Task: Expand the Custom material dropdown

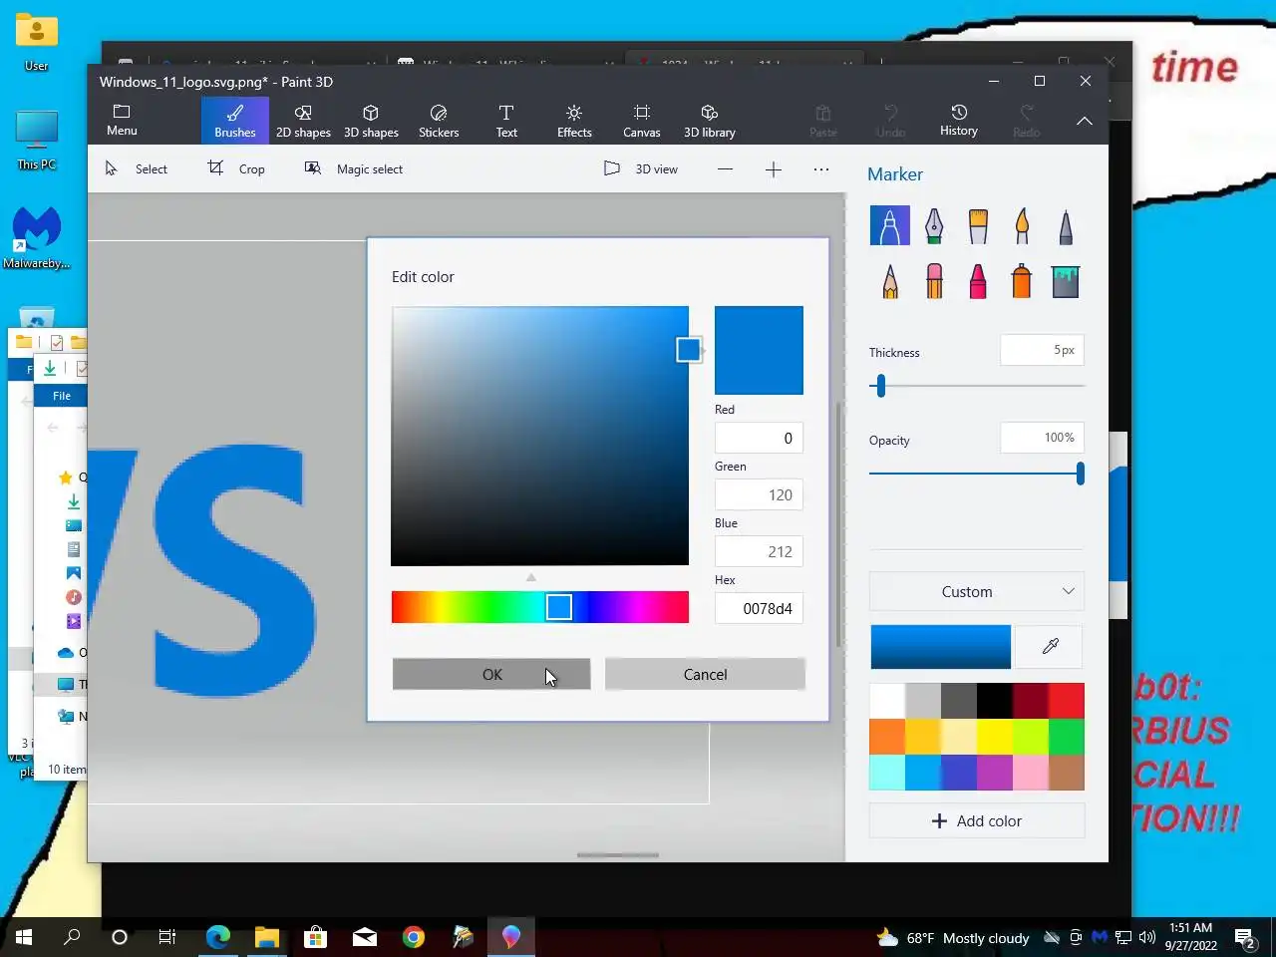Action: point(977,591)
